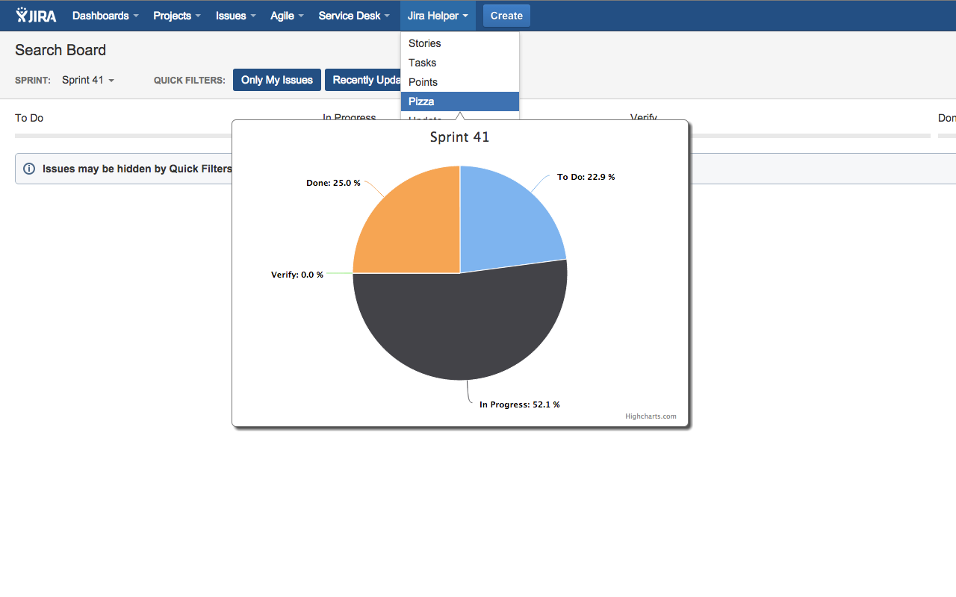Toggle the Only My Issues quick filter
This screenshot has width=956, height=597.
(x=277, y=80)
